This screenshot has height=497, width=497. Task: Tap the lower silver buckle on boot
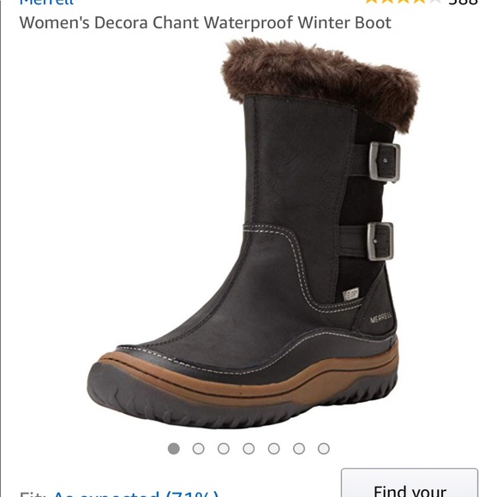coord(380,241)
